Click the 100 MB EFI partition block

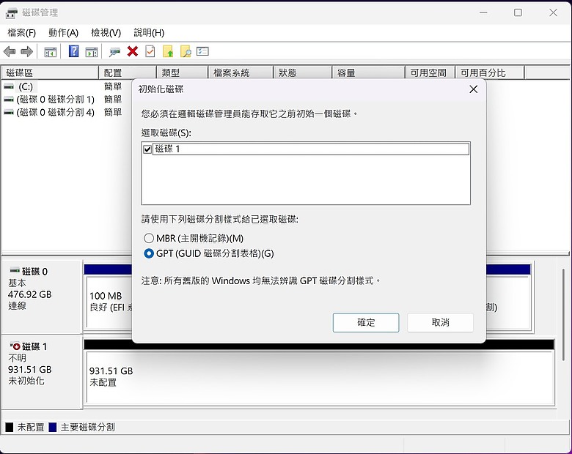109,302
